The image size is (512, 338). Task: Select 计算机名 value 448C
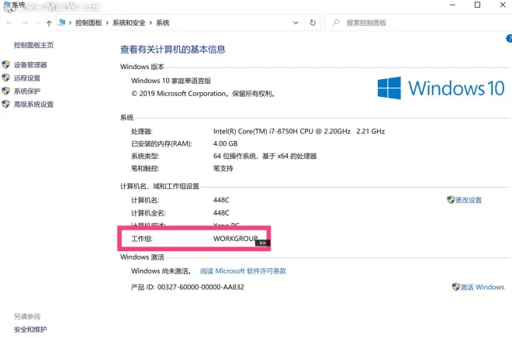click(x=221, y=200)
